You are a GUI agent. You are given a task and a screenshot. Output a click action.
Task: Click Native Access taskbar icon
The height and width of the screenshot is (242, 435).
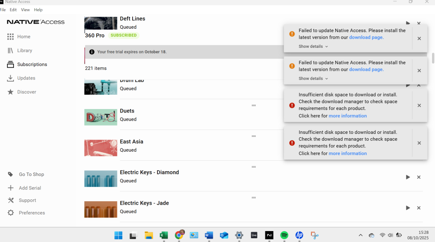[x=269, y=235]
